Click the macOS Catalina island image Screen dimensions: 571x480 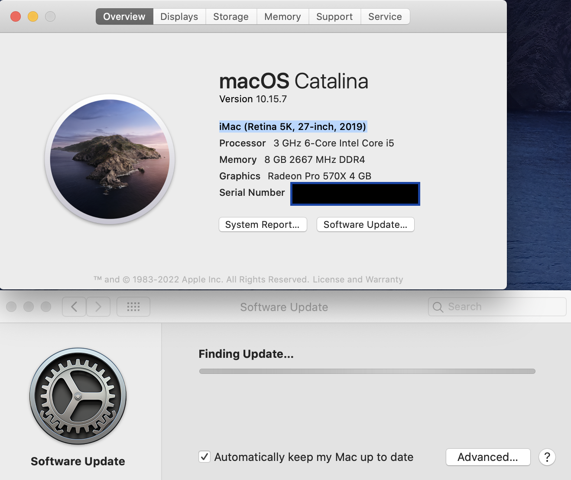110,159
